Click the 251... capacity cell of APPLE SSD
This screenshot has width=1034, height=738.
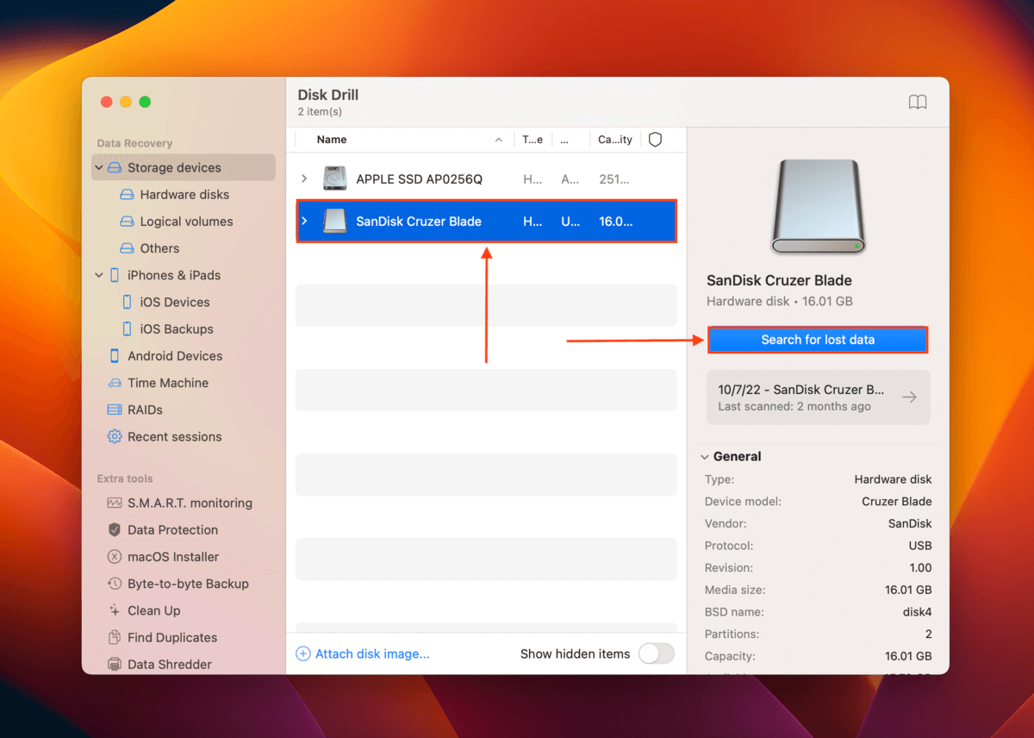pos(614,179)
